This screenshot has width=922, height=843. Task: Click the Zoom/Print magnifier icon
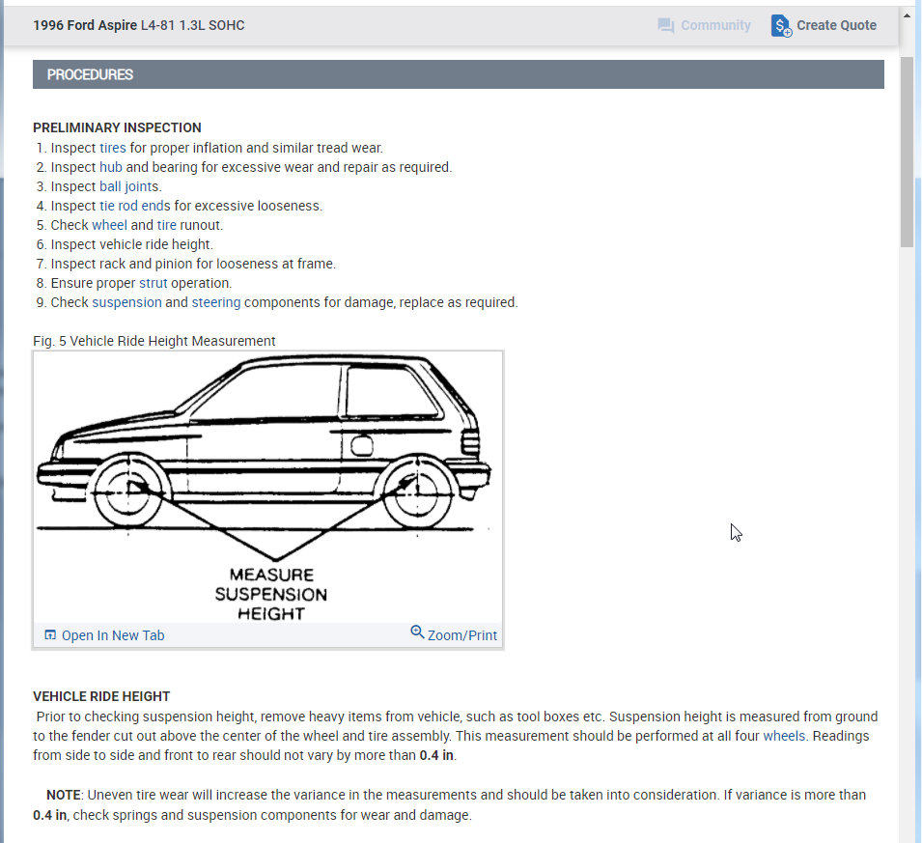[417, 634]
